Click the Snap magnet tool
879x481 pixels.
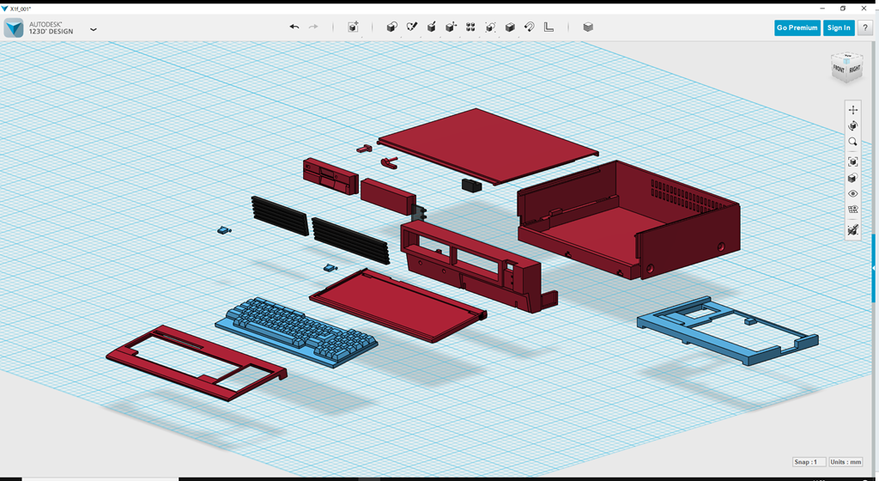point(530,27)
